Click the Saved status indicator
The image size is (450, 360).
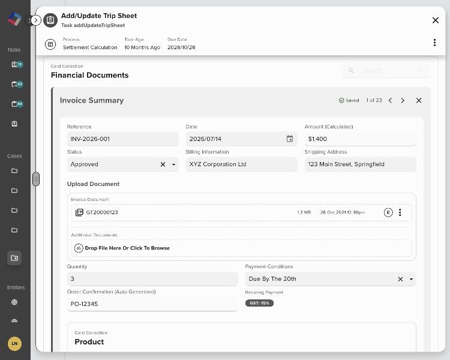point(349,100)
